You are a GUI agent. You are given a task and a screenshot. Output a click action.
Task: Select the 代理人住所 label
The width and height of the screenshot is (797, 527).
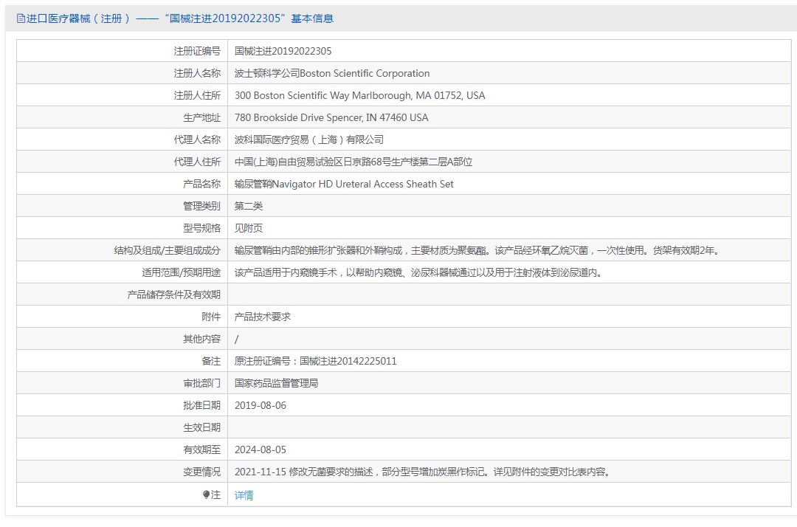click(x=197, y=162)
